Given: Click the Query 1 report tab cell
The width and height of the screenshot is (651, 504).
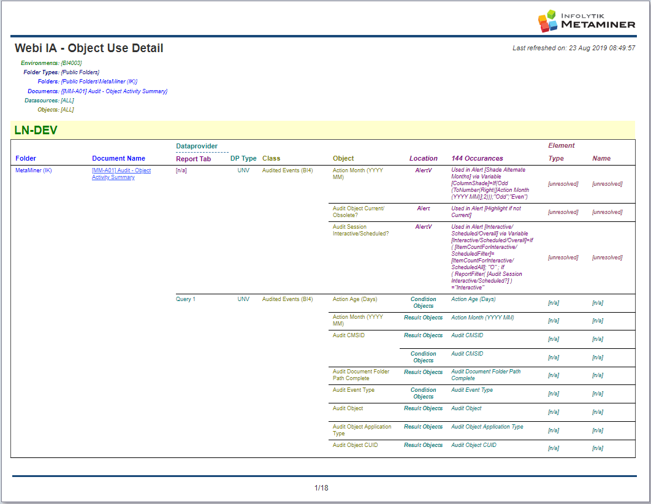Looking at the screenshot, I should pos(186,299).
